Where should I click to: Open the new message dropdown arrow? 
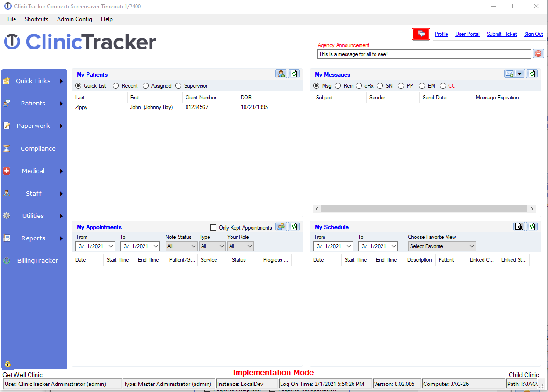[519, 74]
